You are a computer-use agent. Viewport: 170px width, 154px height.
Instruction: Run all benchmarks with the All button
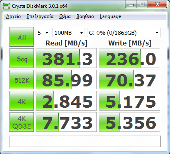click(x=22, y=37)
